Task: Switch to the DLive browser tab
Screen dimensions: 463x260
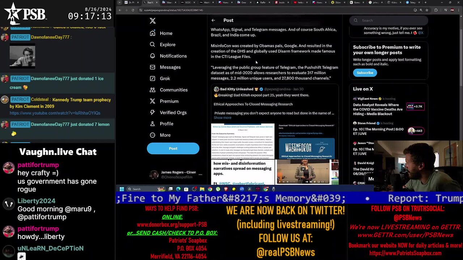Action: coord(337,3)
